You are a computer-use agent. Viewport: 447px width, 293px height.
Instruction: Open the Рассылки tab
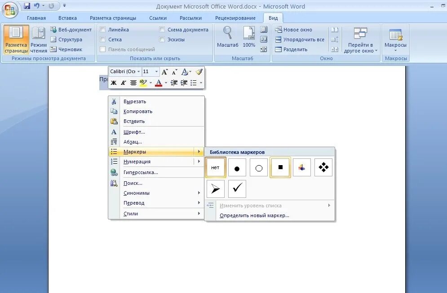[190, 18]
